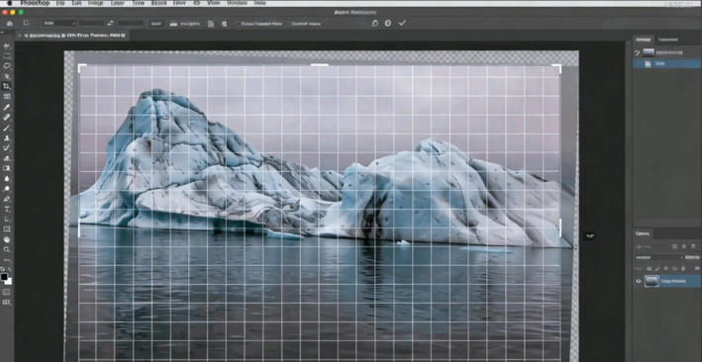Screen dimensions: 702x362
Task: Select the Blur tool
Action: pyautogui.click(x=7, y=179)
